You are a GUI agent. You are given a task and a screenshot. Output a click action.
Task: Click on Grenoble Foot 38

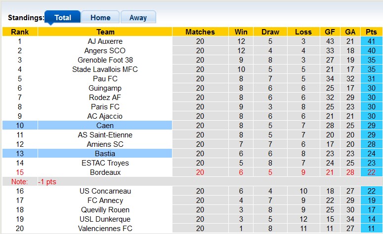click(105, 60)
